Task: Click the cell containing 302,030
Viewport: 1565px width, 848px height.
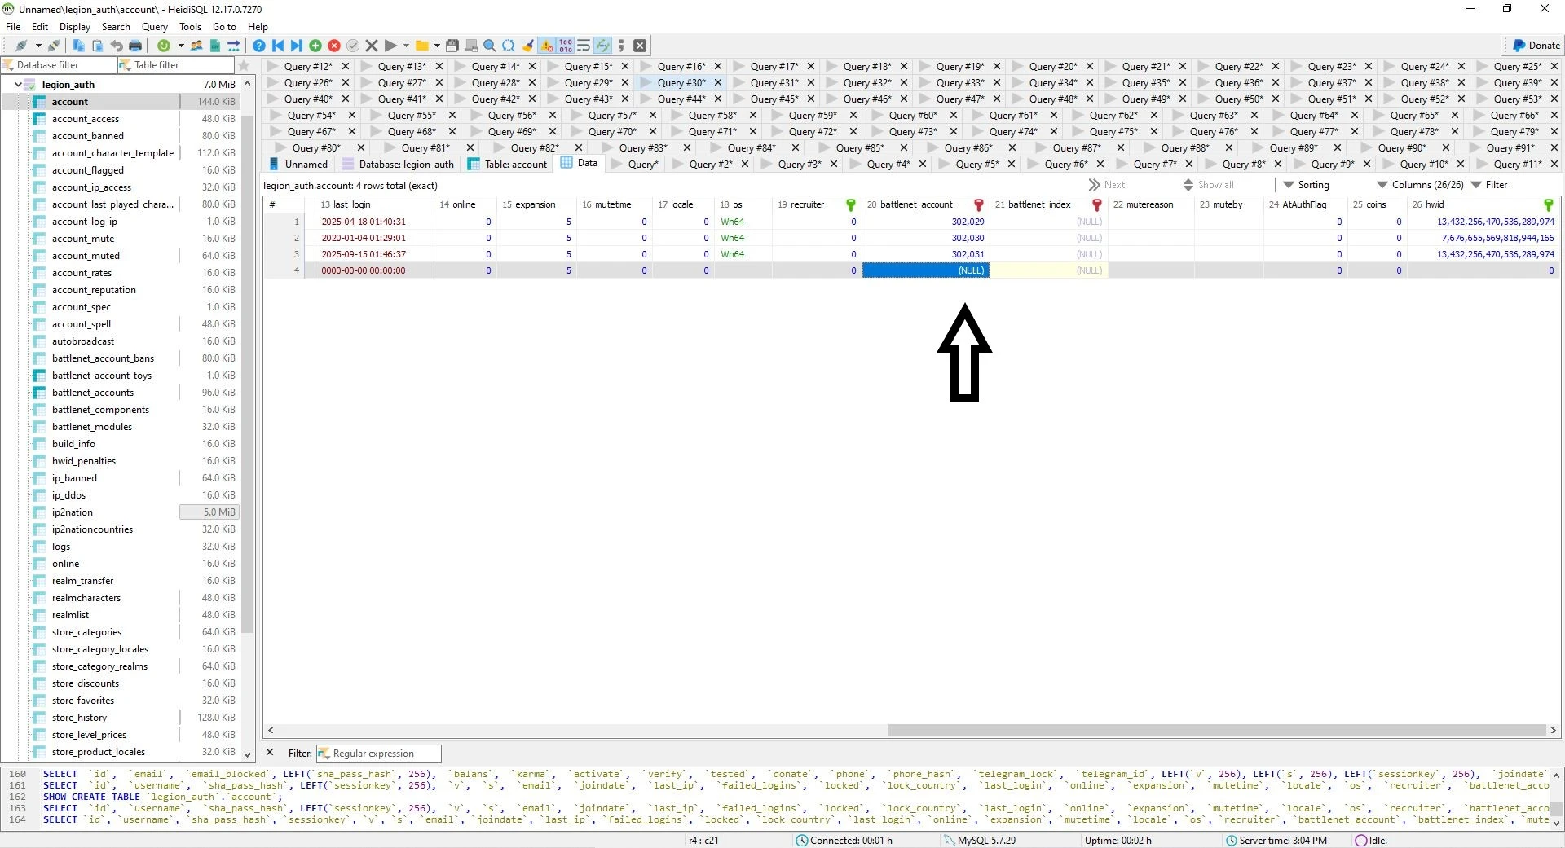Action: pos(925,238)
